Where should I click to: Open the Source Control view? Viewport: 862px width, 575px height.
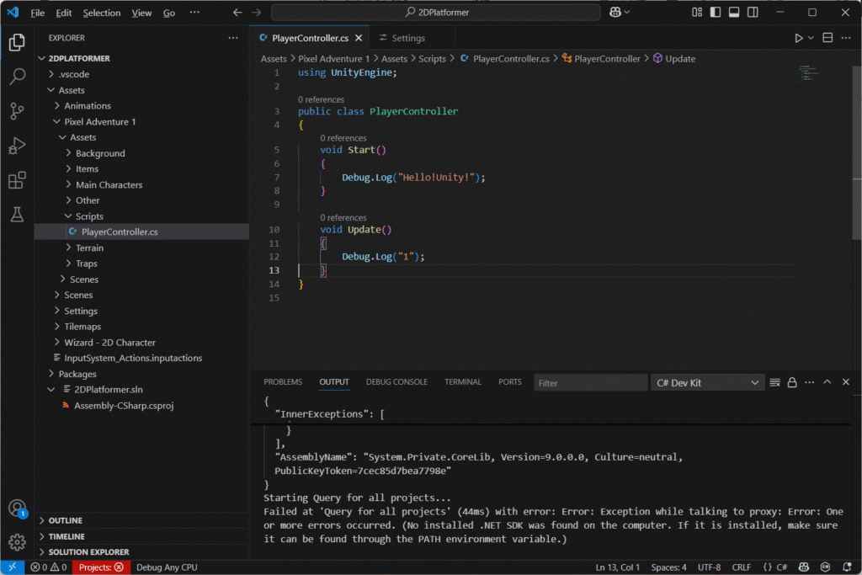tap(17, 111)
